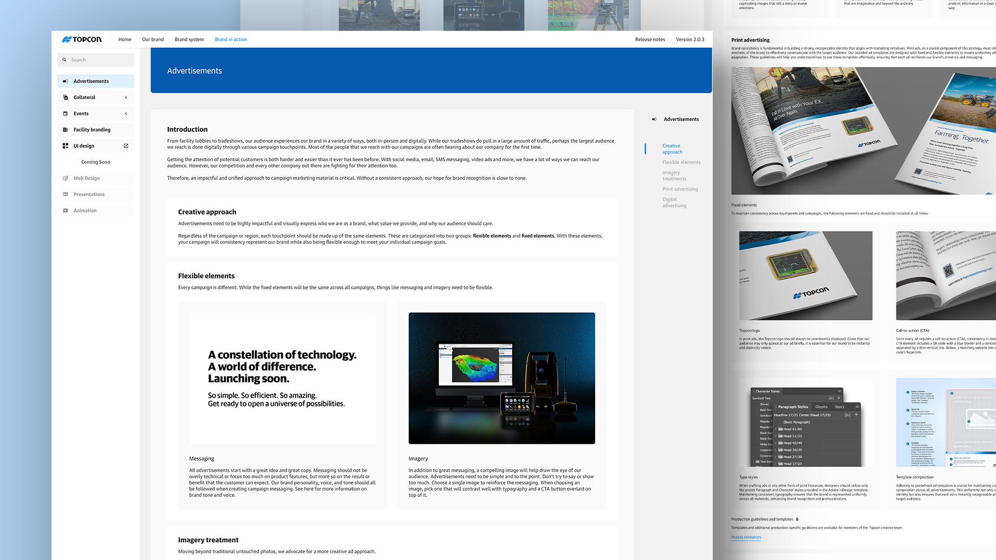Open UI design external link icon
The image size is (996, 560).
126,146
